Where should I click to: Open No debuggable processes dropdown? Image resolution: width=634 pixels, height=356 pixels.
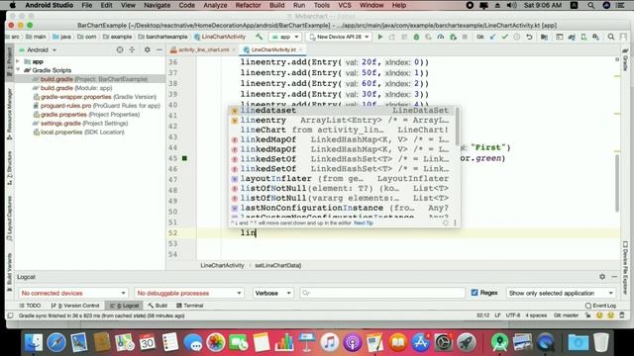(x=189, y=293)
